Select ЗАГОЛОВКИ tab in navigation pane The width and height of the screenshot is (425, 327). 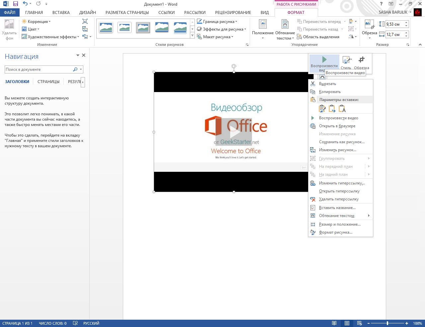click(x=17, y=82)
